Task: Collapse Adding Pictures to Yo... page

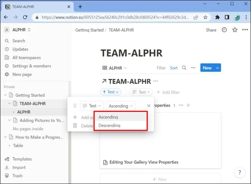Action: [9, 120]
